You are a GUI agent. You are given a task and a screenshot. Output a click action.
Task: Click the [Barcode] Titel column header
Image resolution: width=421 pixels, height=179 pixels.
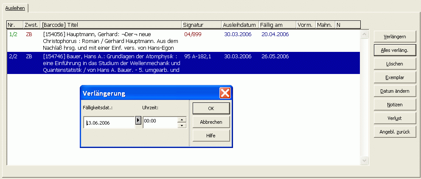click(111, 25)
